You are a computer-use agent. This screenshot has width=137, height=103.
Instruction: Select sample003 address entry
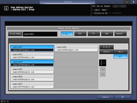[32, 56]
